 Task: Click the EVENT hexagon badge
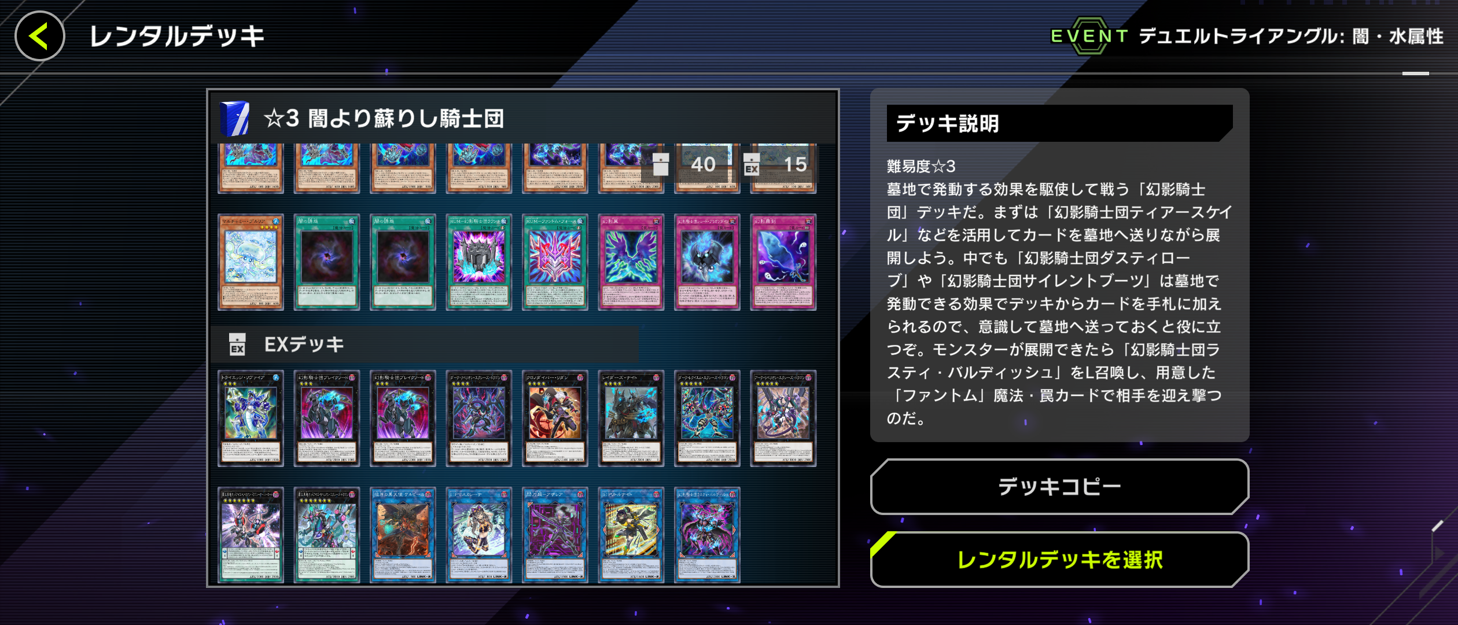point(1089,36)
